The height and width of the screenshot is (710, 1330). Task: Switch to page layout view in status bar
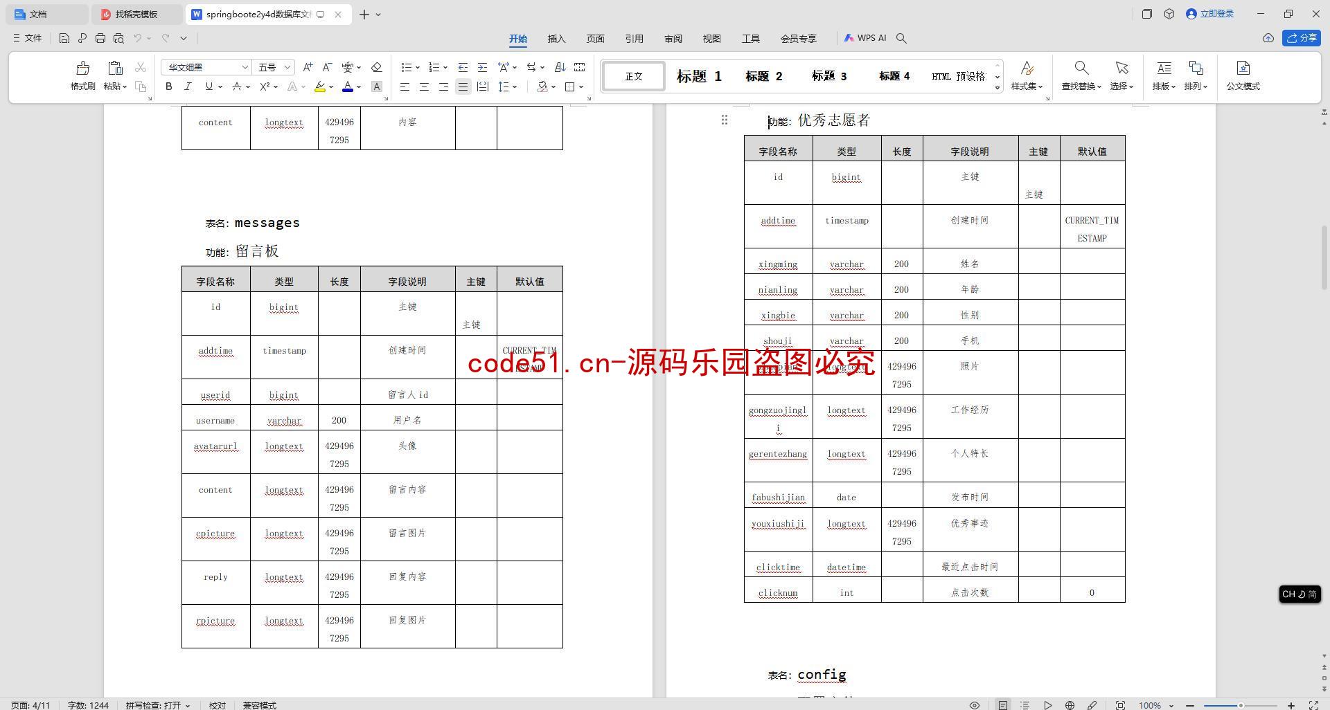[1003, 705]
